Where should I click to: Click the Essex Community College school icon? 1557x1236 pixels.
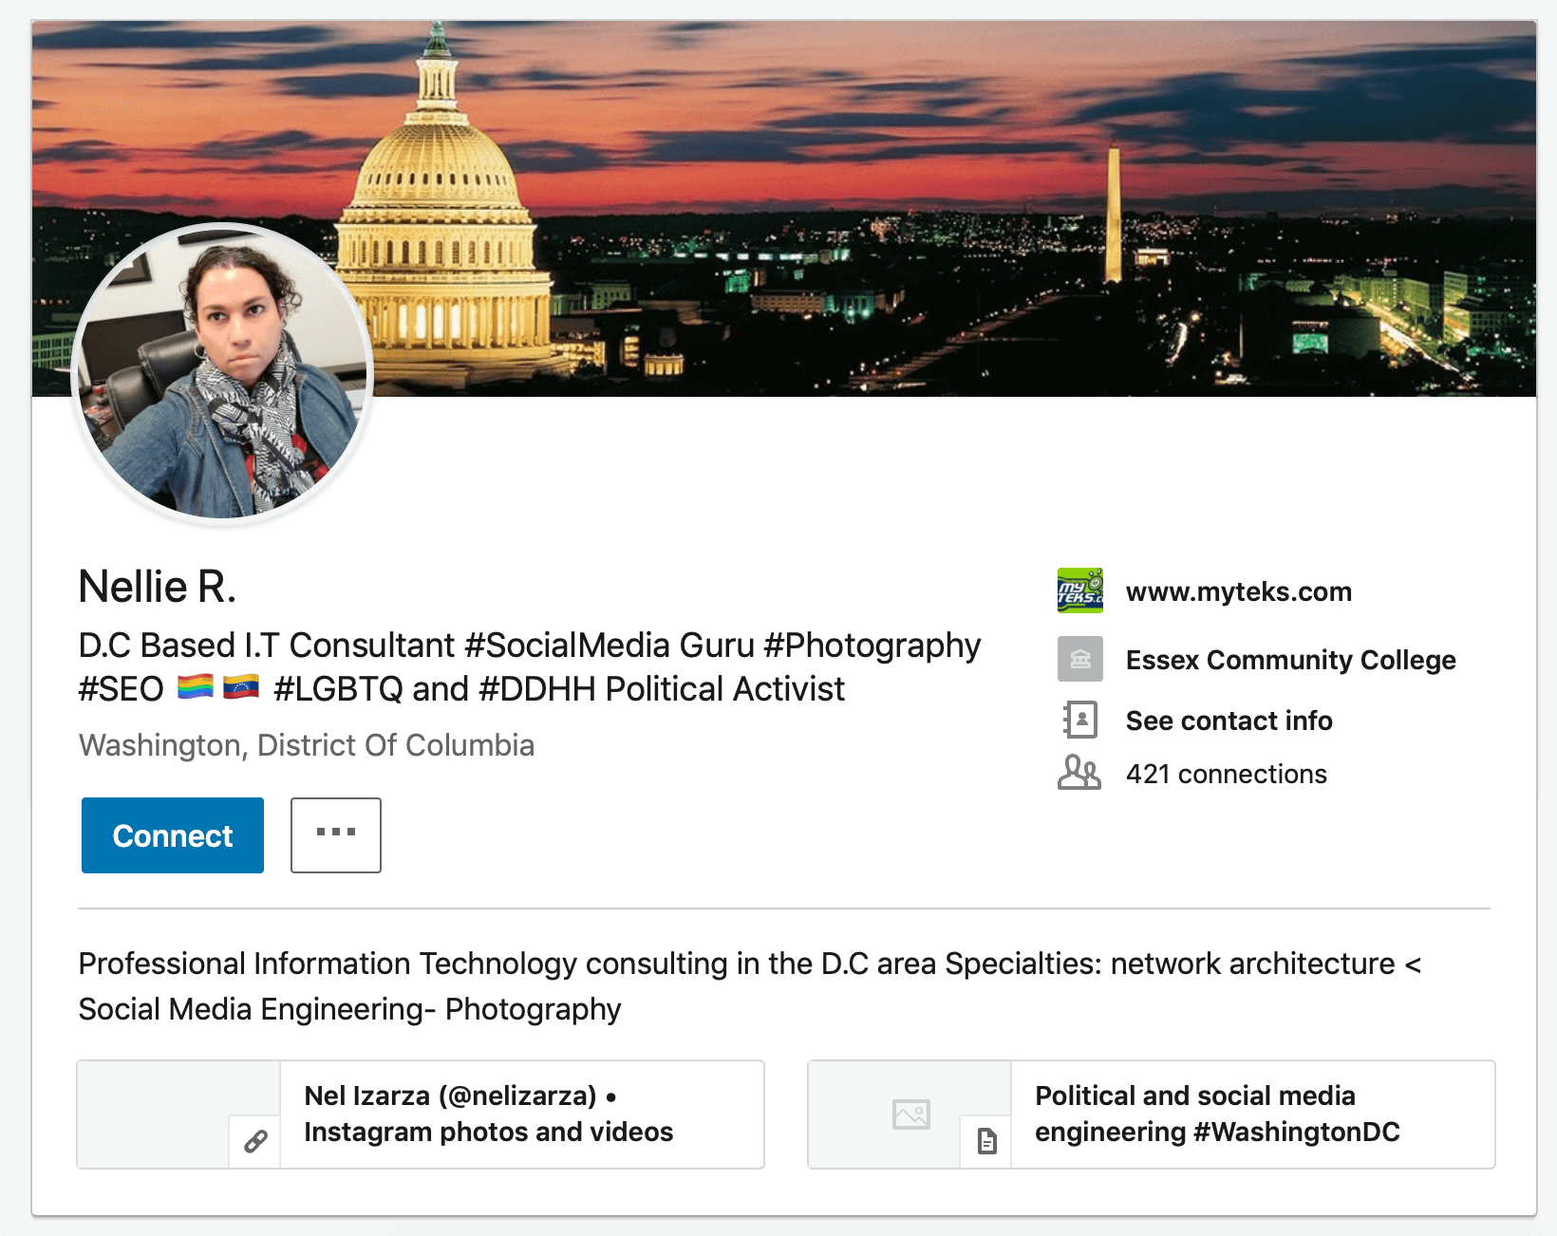(1080, 659)
